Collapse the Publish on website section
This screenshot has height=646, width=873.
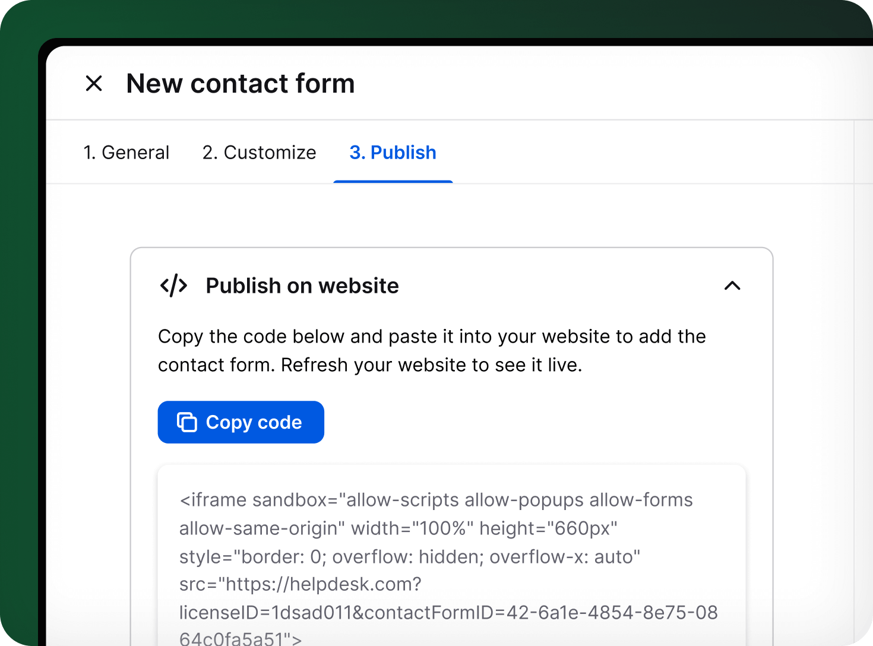(x=732, y=286)
